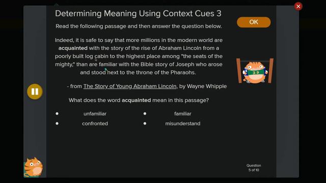Choose the 'misunderstand' radio button
This screenshot has width=326, height=183.
(145, 124)
